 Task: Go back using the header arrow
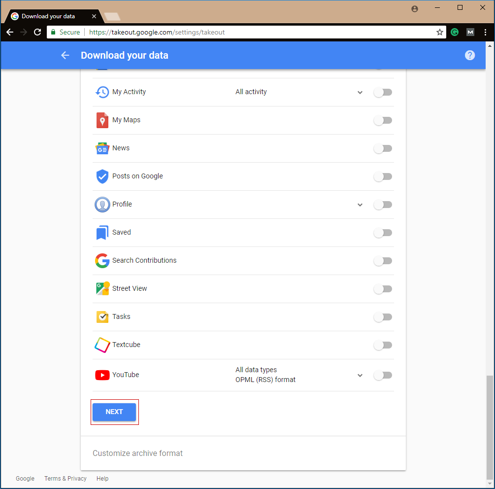pyautogui.click(x=65, y=55)
